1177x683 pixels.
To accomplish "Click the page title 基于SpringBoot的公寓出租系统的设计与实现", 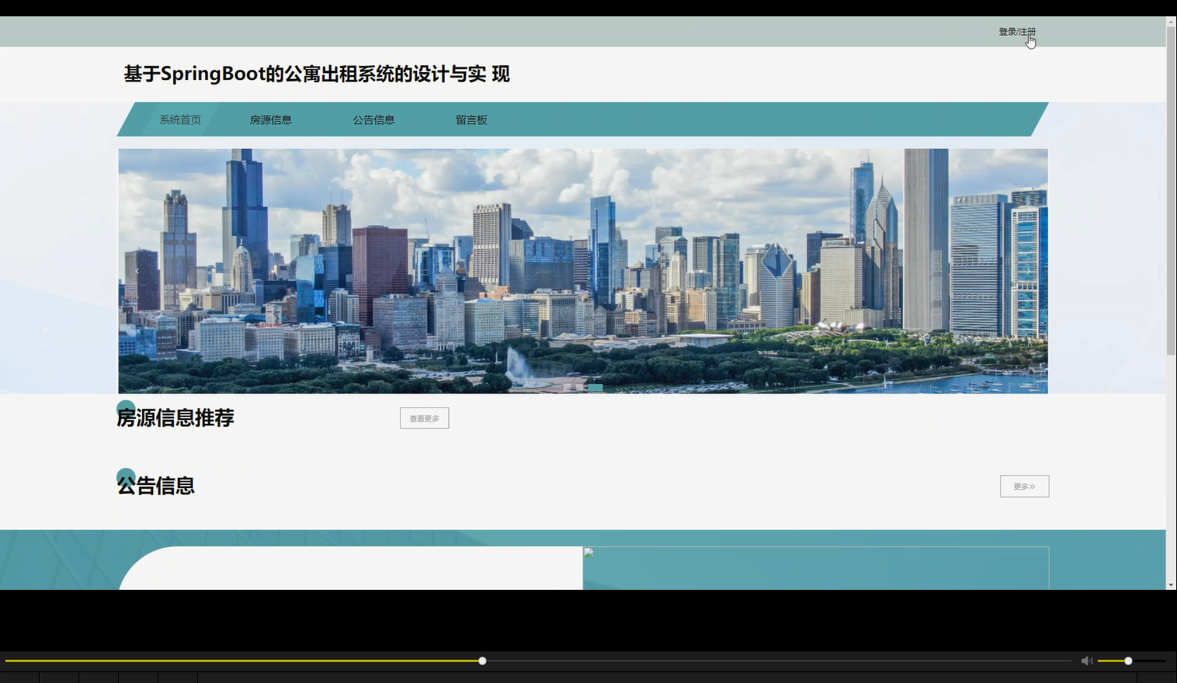I will (314, 74).
